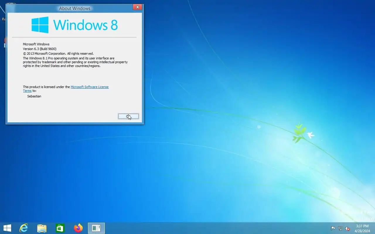
Task: Open the network status tray icon
Action: [x=340, y=228]
